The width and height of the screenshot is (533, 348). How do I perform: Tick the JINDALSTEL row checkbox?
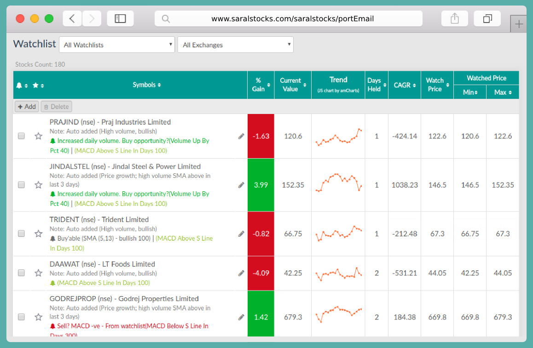click(x=22, y=185)
